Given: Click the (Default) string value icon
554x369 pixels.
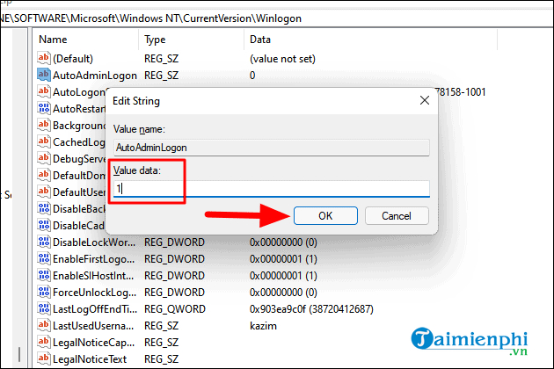Looking at the screenshot, I should coord(43,58).
